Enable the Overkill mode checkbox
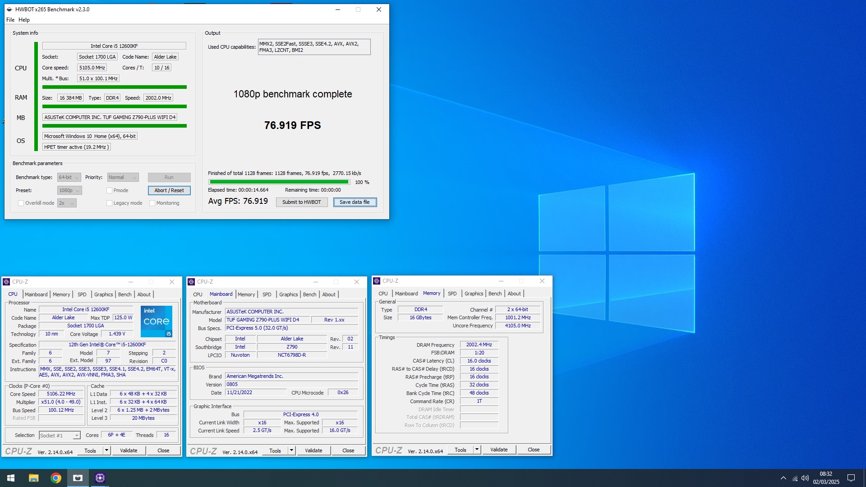The height and width of the screenshot is (487, 866). tap(21, 203)
